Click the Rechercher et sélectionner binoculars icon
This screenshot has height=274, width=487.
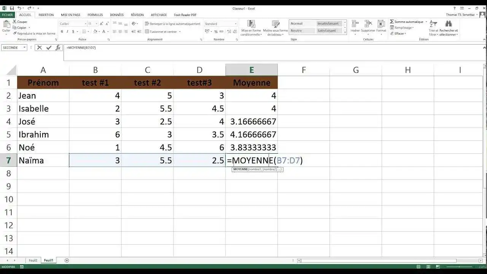pyautogui.click(x=449, y=24)
